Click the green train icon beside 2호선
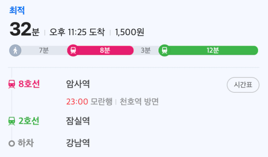Image resolution: width=268 pixels, height=157 pixels. click(12, 121)
